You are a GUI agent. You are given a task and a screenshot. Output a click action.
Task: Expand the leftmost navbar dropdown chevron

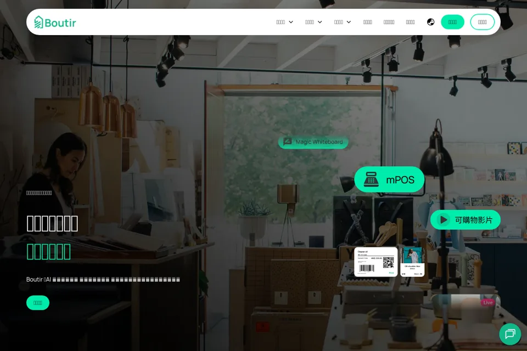[x=291, y=22]
